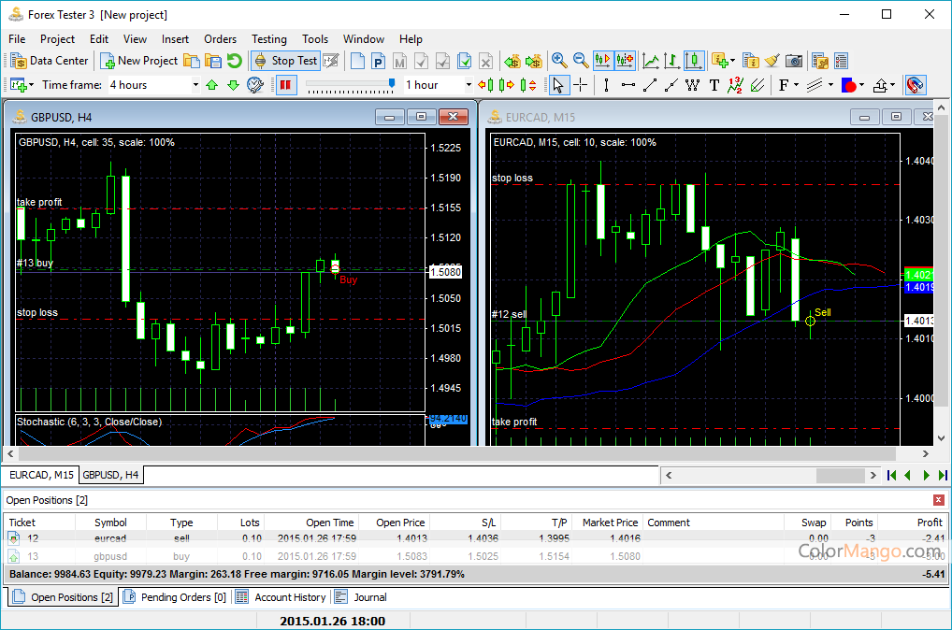Expand the Fibonacci tools dropdown arrow

coord(794,85)
